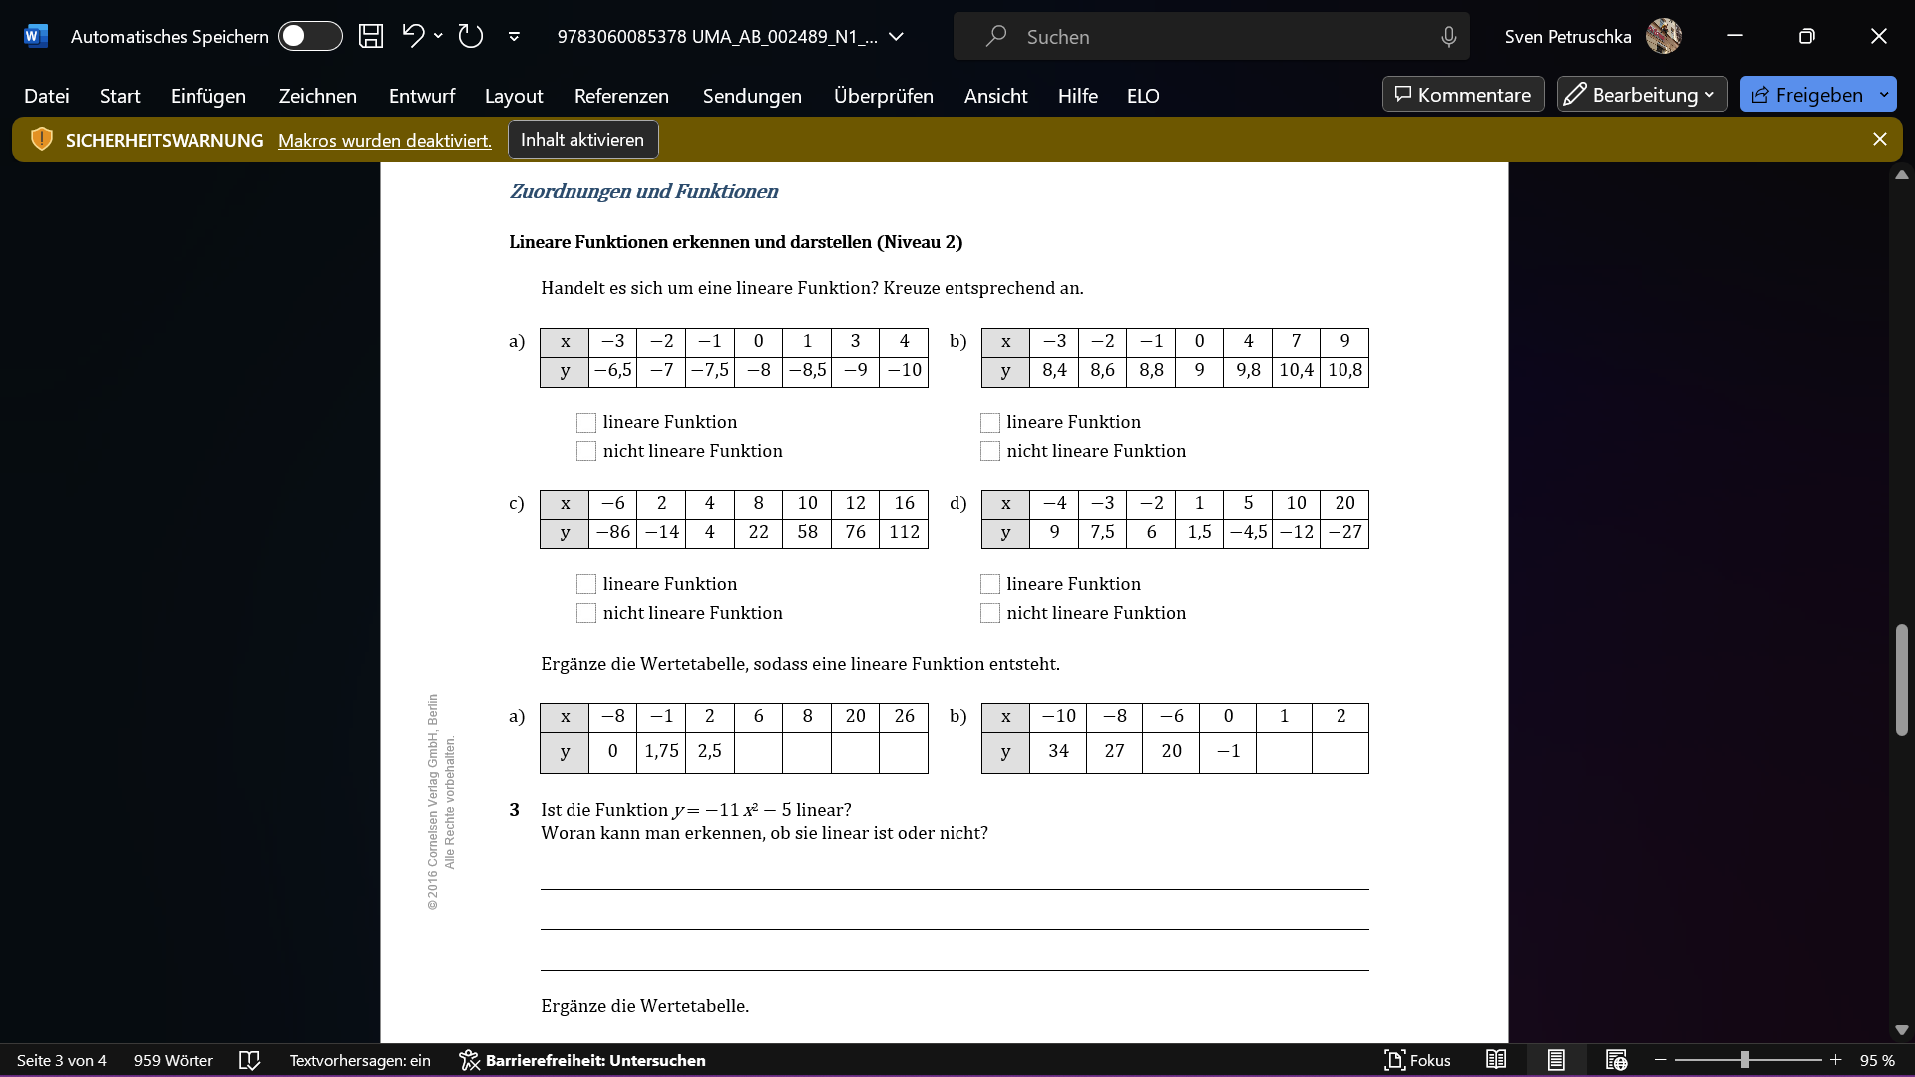
Task: Open undo history dropdown arrow
Action: [x=438, y=36]
